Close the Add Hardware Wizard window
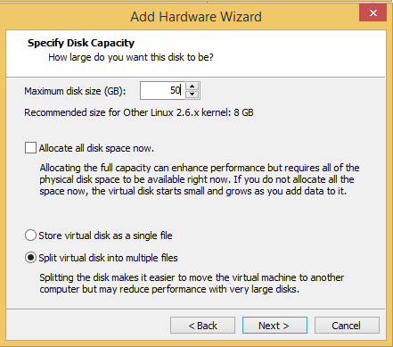393x347 pixels. tap(373, 12)
